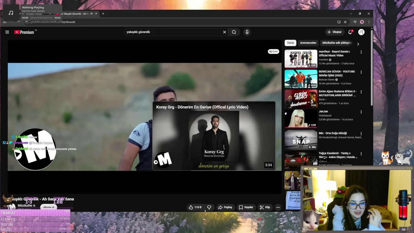Like the video (110 B)
This screenshot has height=233, width=414.
pyautogui.click(x=195, y=207)
